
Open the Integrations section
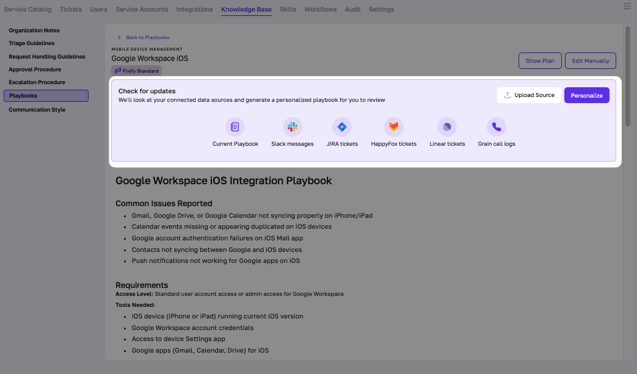(x=194, y=9)
